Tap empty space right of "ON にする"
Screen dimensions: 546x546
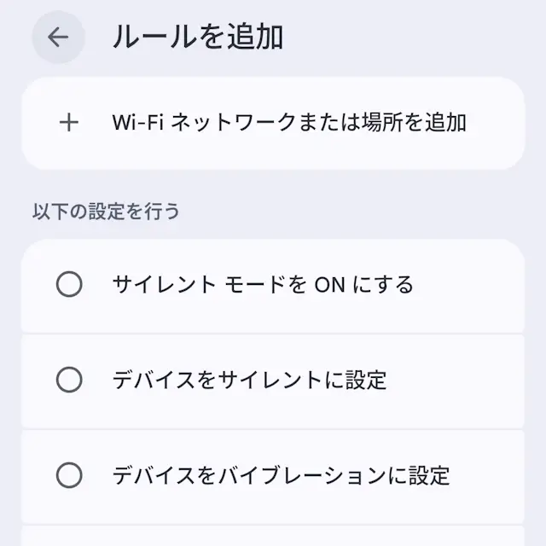469,284
